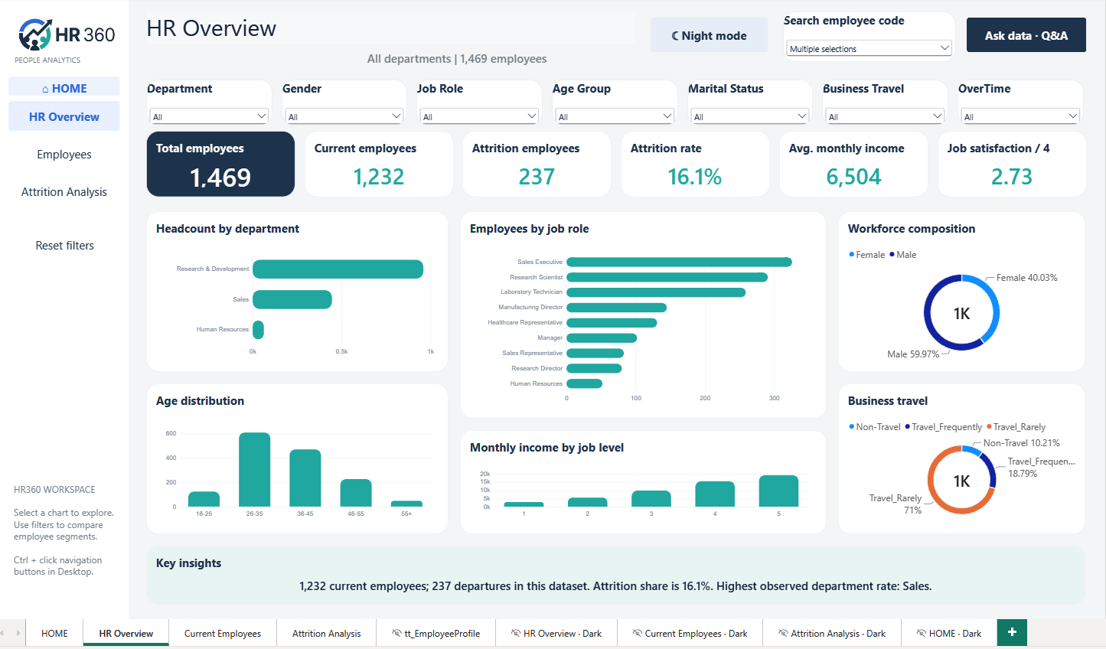Viewport: 1106px width, 649px height.
Task: Click the Ask data · Q&A button
Action: (1026, 35)
